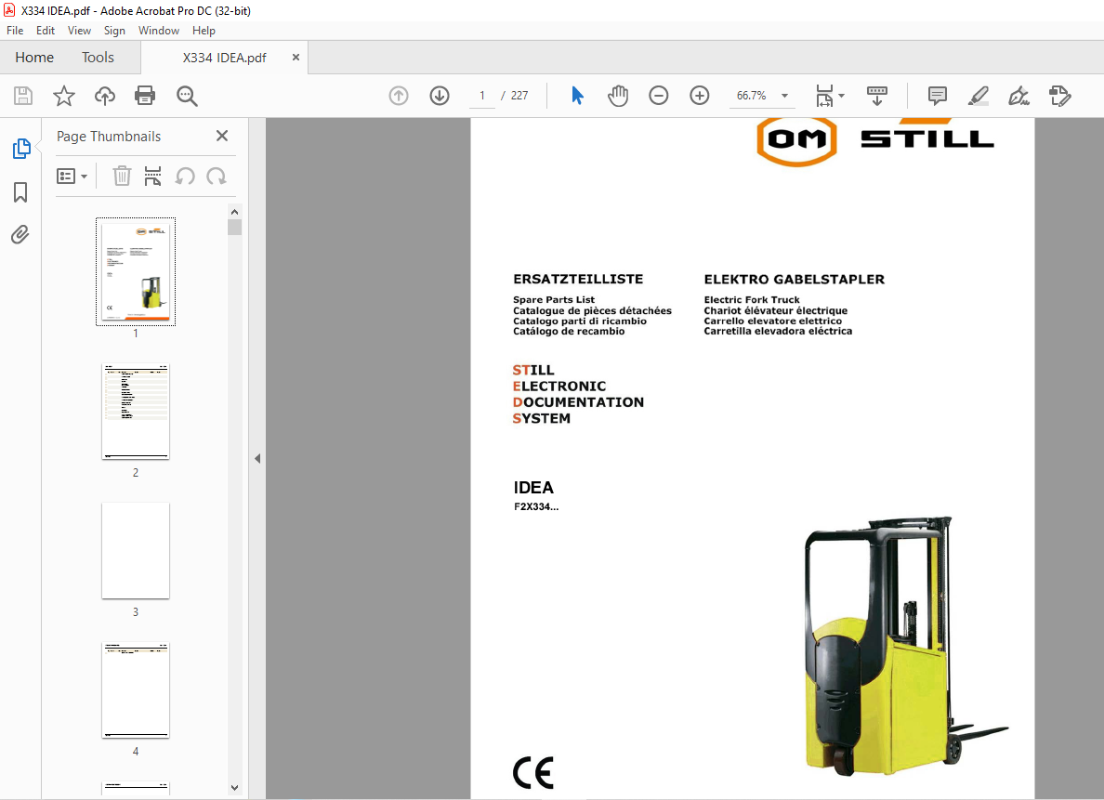Open Attachments paperclip panel

click(x=20, y=234)
